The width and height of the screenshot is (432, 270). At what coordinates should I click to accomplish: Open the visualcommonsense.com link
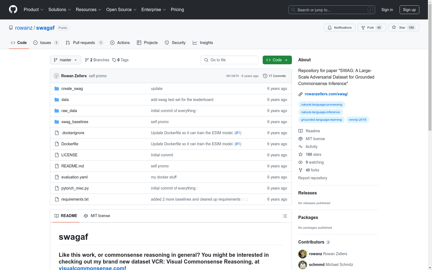pos(92,268)
